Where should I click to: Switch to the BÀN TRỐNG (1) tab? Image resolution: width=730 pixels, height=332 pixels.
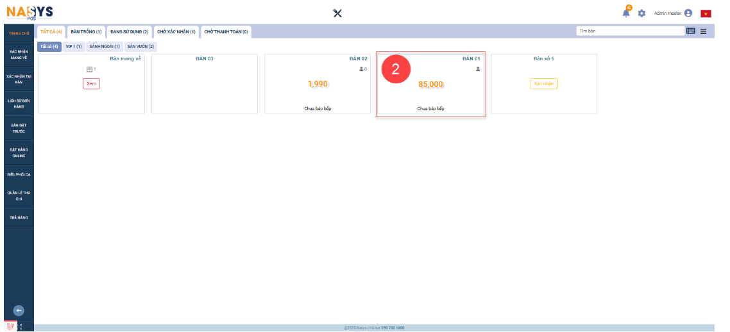[86, 31]
